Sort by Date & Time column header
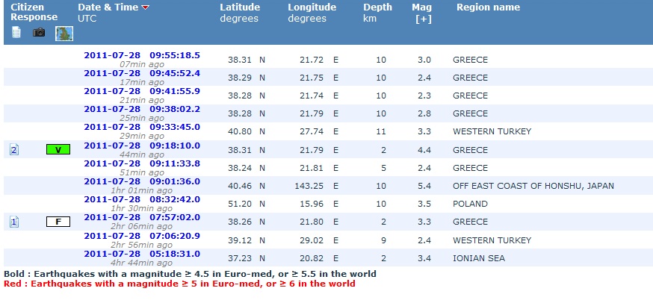Screen dimensions: 653x303 pos(108,7)
